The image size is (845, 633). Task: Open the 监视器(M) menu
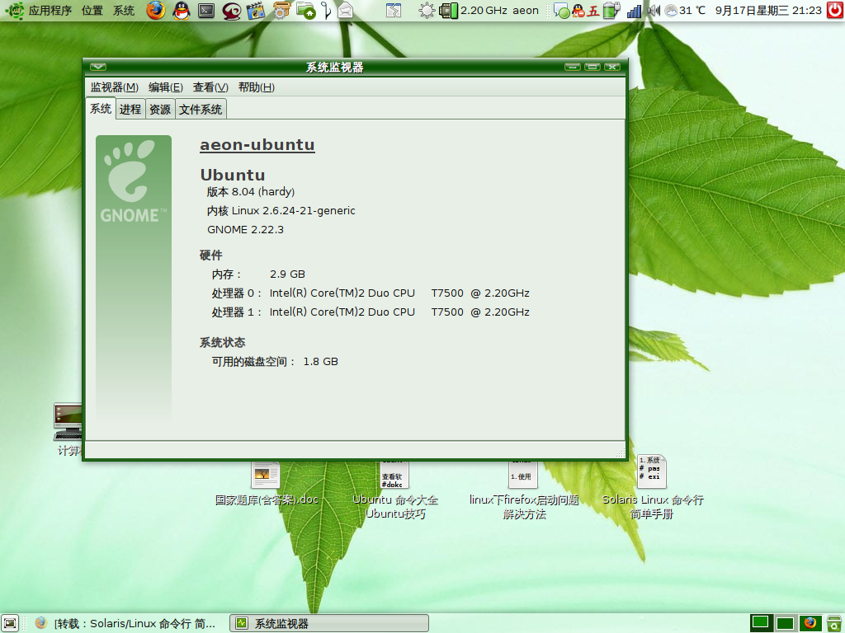114,87
